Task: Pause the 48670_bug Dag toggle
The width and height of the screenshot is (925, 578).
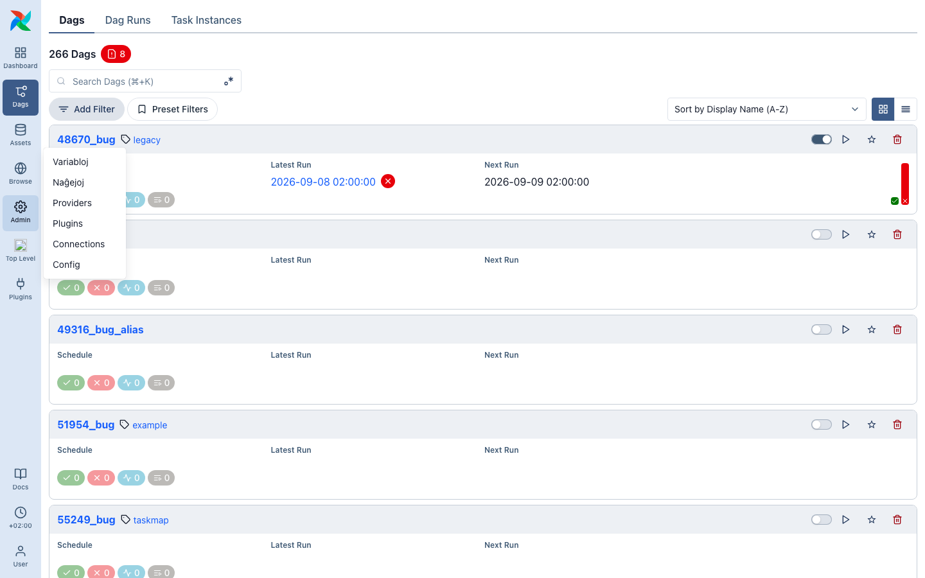Action: [x=822, y=139]
